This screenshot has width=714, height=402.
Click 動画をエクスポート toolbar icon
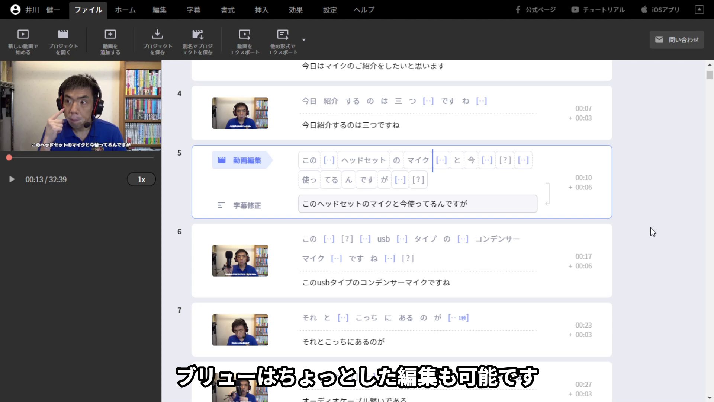[x=244, y=41]
